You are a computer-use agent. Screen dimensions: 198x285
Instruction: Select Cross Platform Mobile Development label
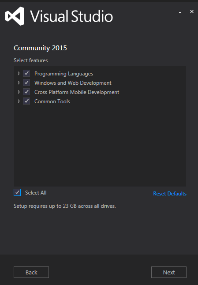point(77,92)
